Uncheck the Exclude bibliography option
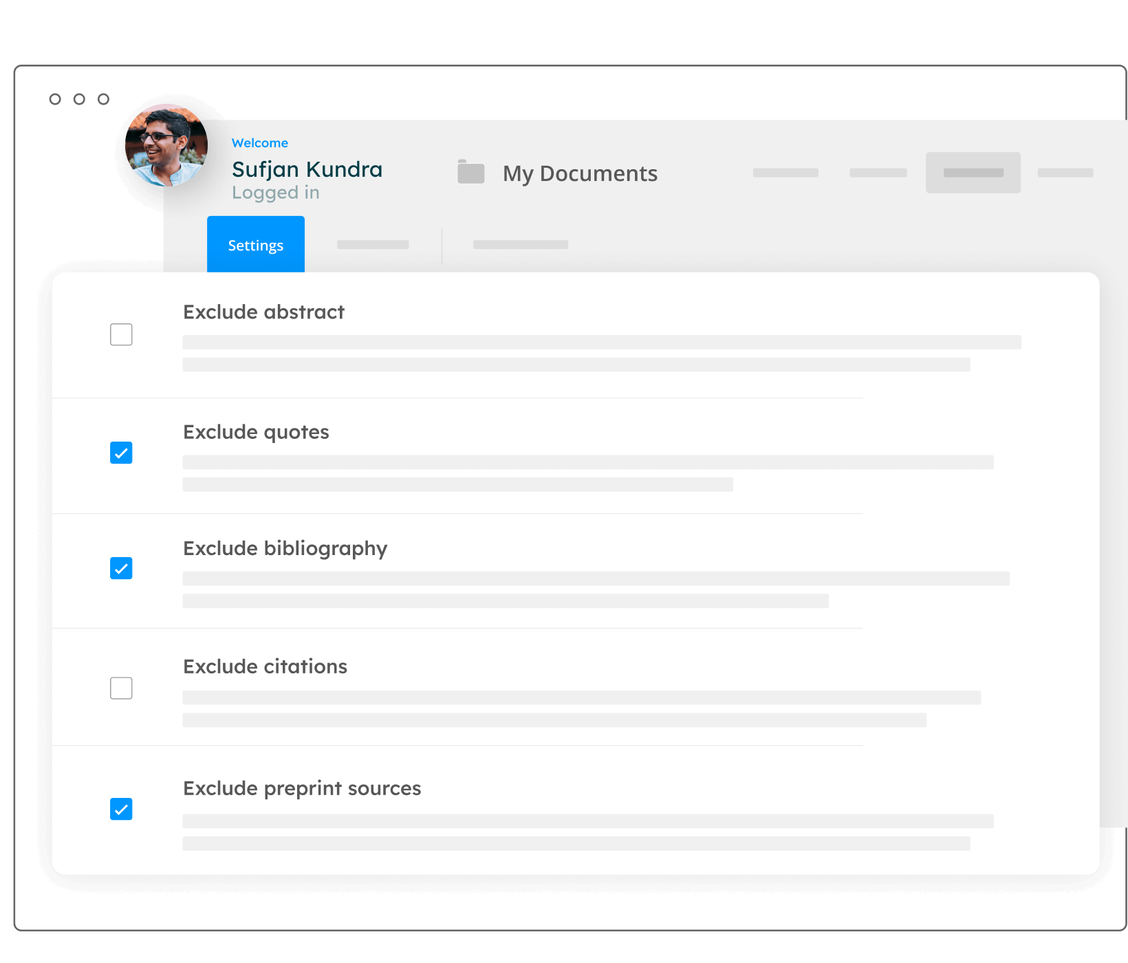Image resolution: width=1128 pixels, height=963 pixels. [121, 569]
